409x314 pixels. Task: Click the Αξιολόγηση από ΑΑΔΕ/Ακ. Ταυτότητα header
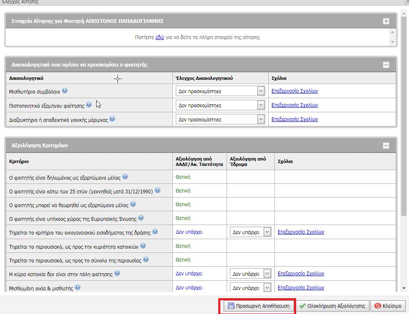pyautogui.click(x=199, y=161)
